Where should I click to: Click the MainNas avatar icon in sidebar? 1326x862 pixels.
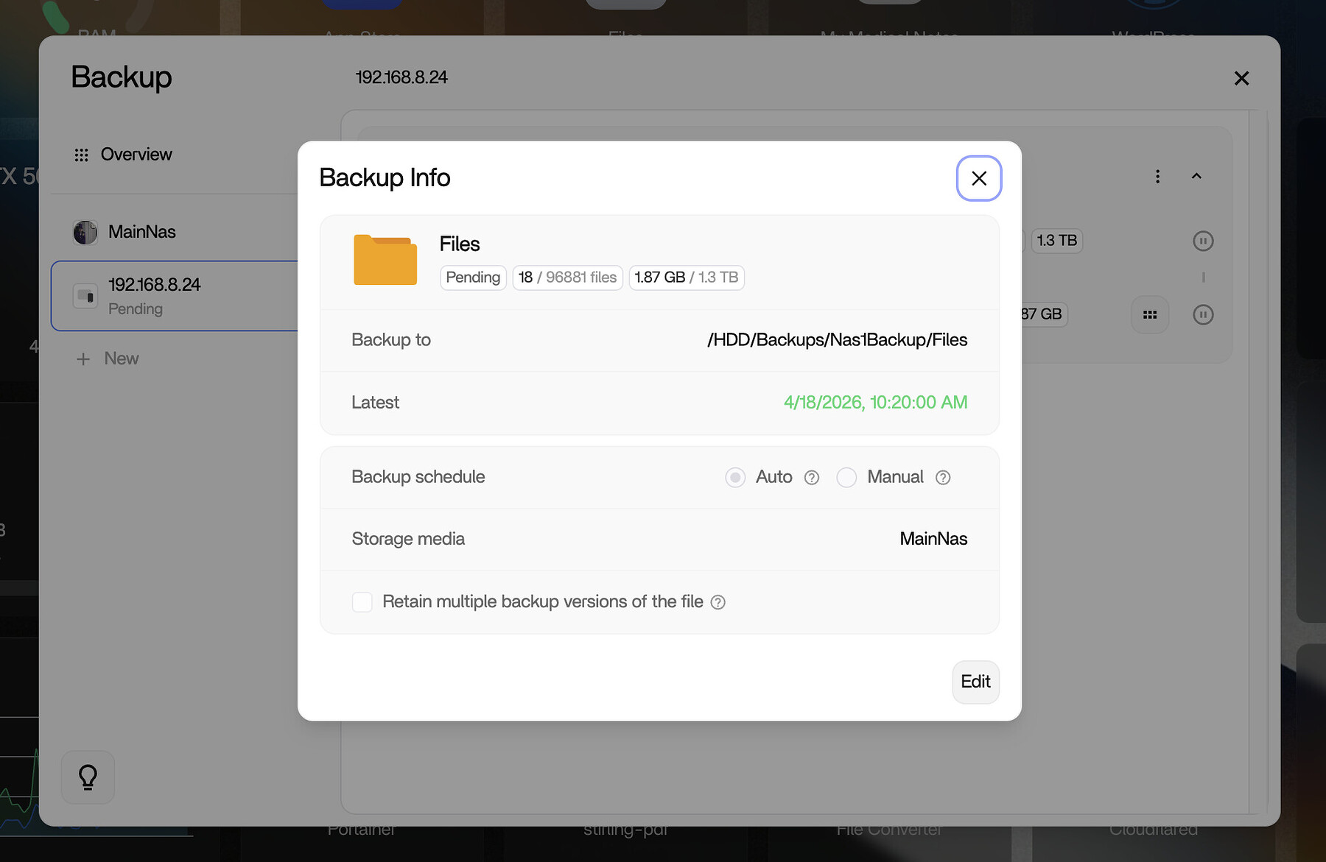[85, 232]
